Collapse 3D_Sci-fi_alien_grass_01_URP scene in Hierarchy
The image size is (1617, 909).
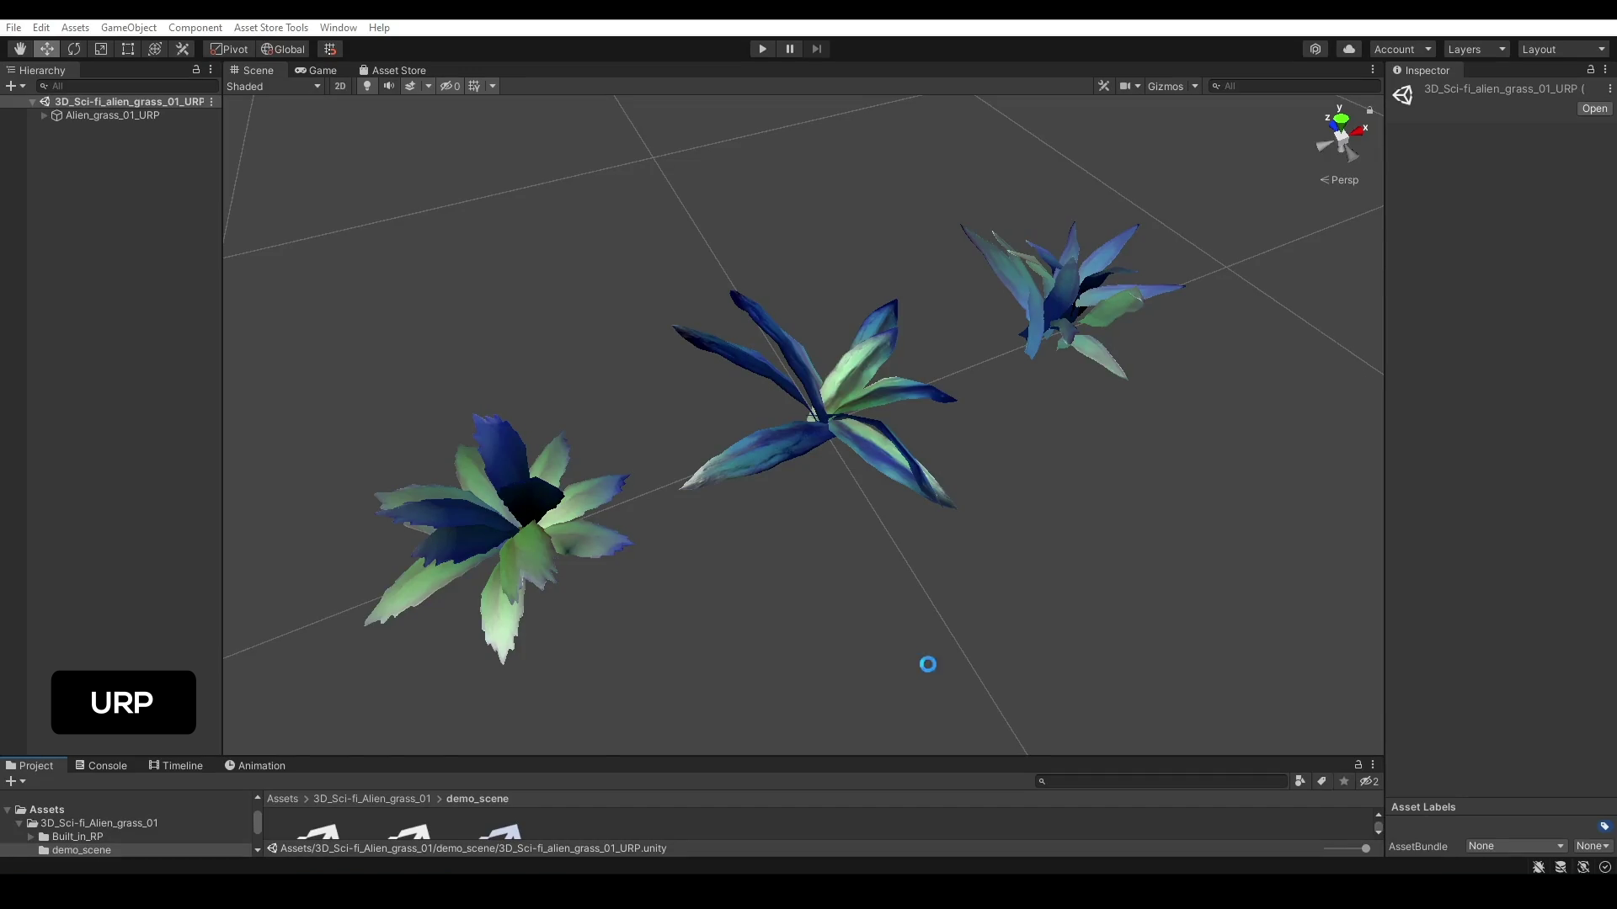tap(32, 101)
